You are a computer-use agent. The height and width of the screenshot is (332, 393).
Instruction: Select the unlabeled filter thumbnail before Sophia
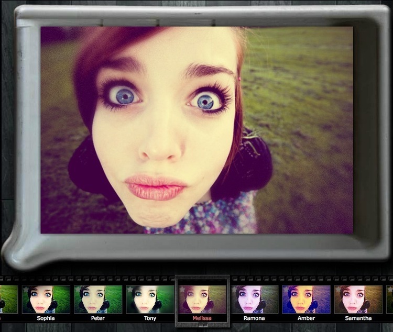click(x=9, y=300)
